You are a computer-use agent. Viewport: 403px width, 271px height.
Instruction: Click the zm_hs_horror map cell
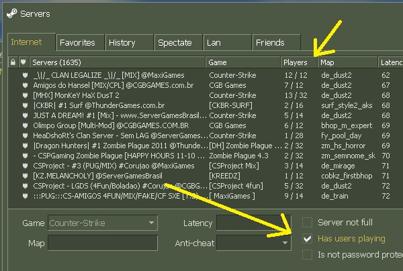(343, 146)
